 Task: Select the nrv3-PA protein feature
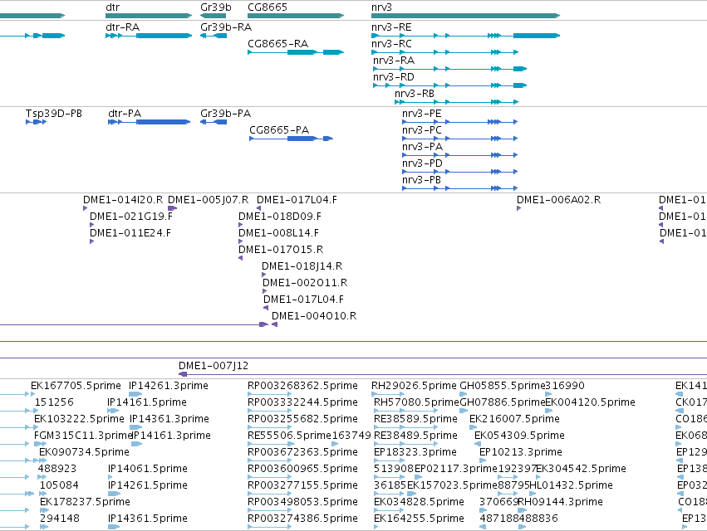(x=460, y=155)
